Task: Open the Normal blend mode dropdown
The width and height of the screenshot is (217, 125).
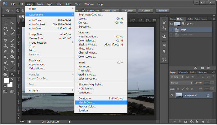Action: 181,83
